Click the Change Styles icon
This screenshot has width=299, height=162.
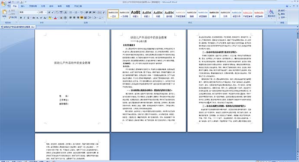tap(271, 13)
